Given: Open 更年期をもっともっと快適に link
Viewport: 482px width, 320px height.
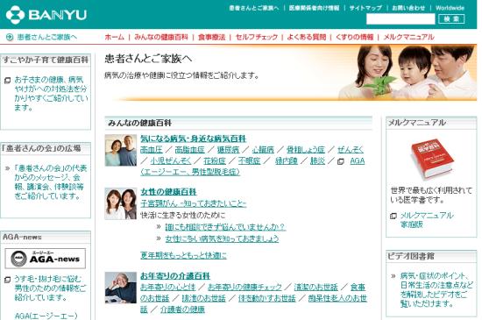Looking at the screenshot, I should pos(183,255).
